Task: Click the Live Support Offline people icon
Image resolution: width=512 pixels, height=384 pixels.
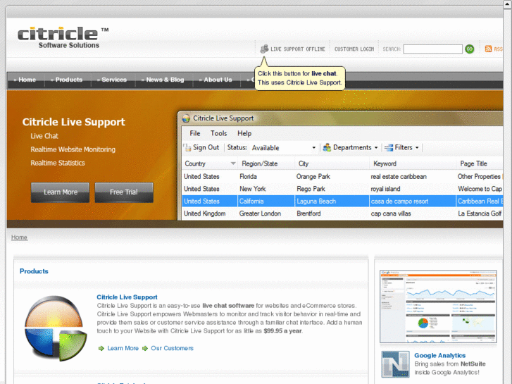Action: pos(264,49)
